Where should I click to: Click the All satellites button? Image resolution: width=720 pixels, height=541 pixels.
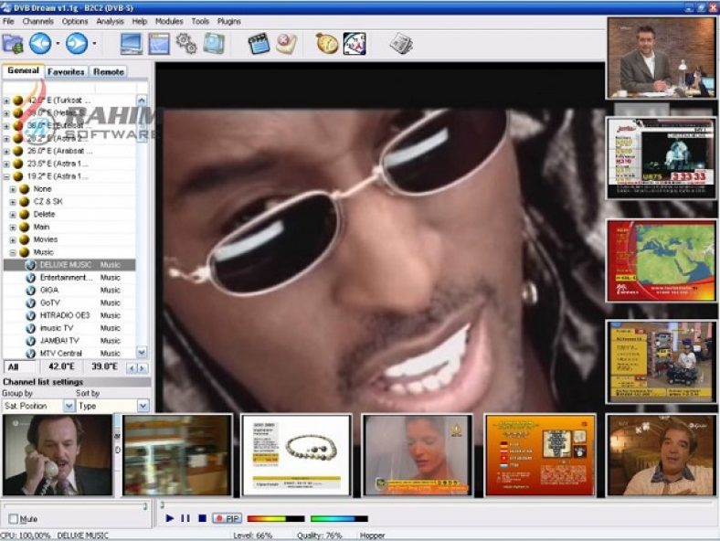[x=19, y=366]
